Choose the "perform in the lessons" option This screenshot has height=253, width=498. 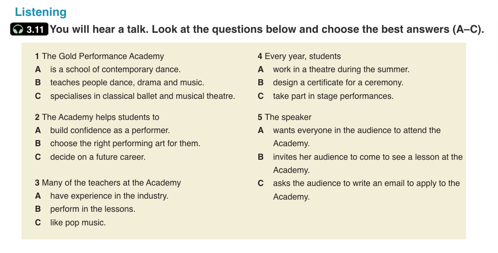(93, 209)
